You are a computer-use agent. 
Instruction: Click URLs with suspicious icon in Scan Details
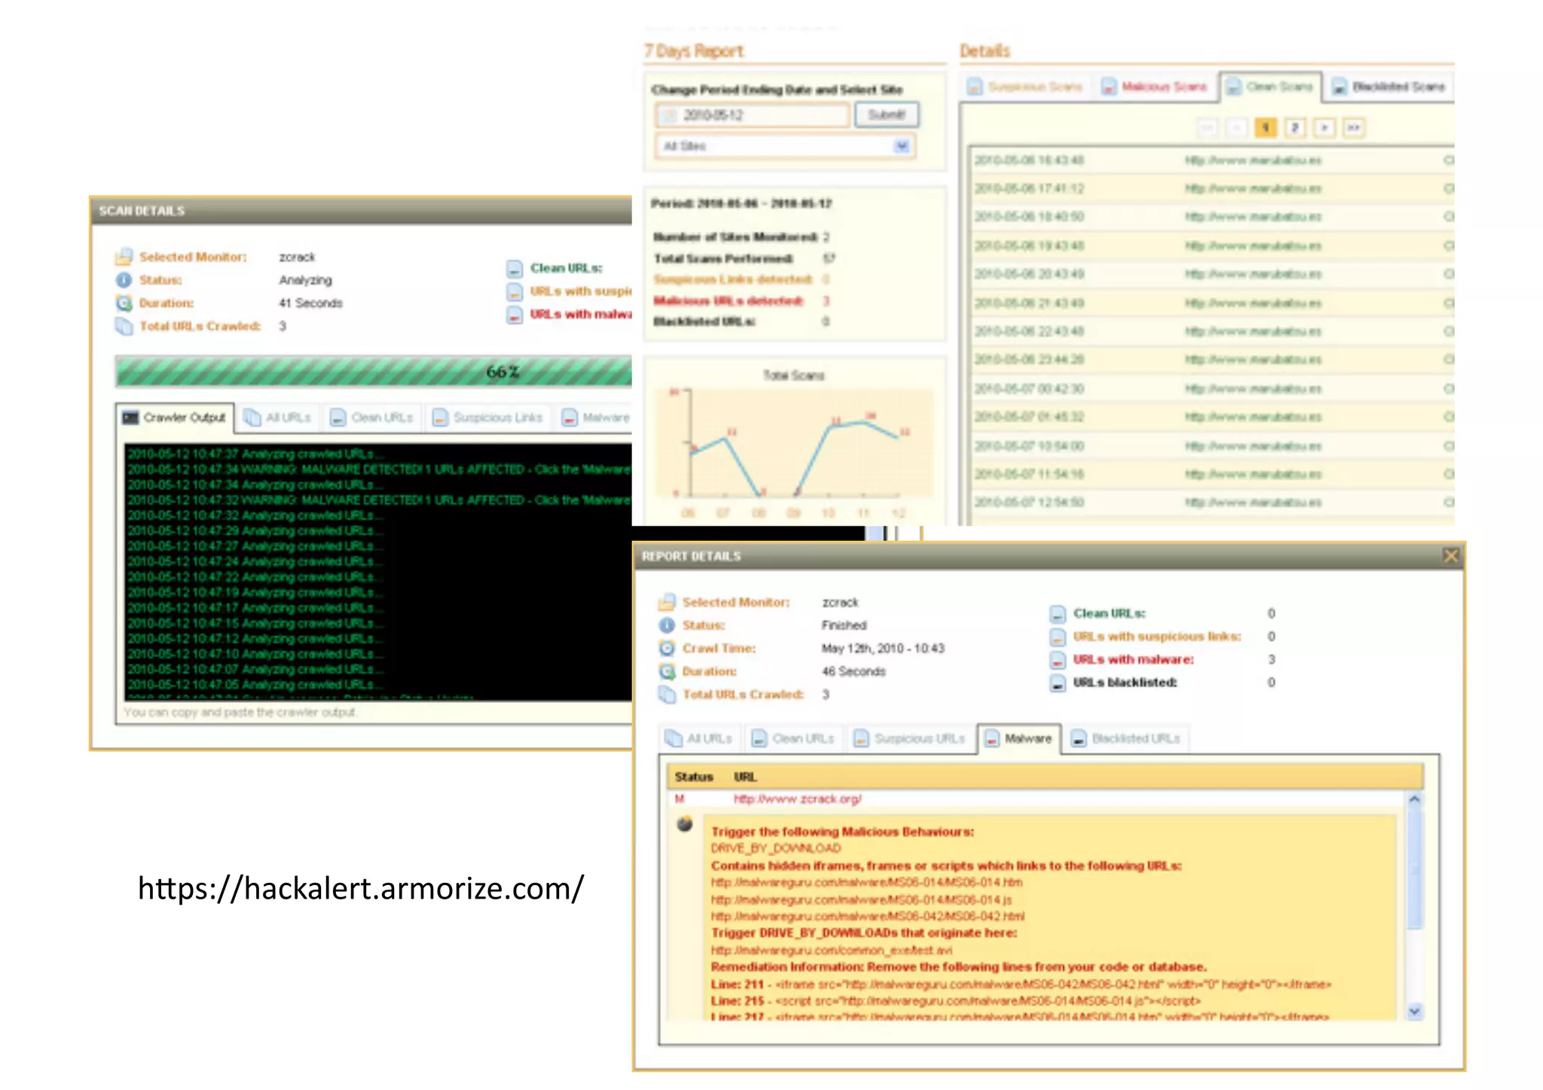[515, 292]
